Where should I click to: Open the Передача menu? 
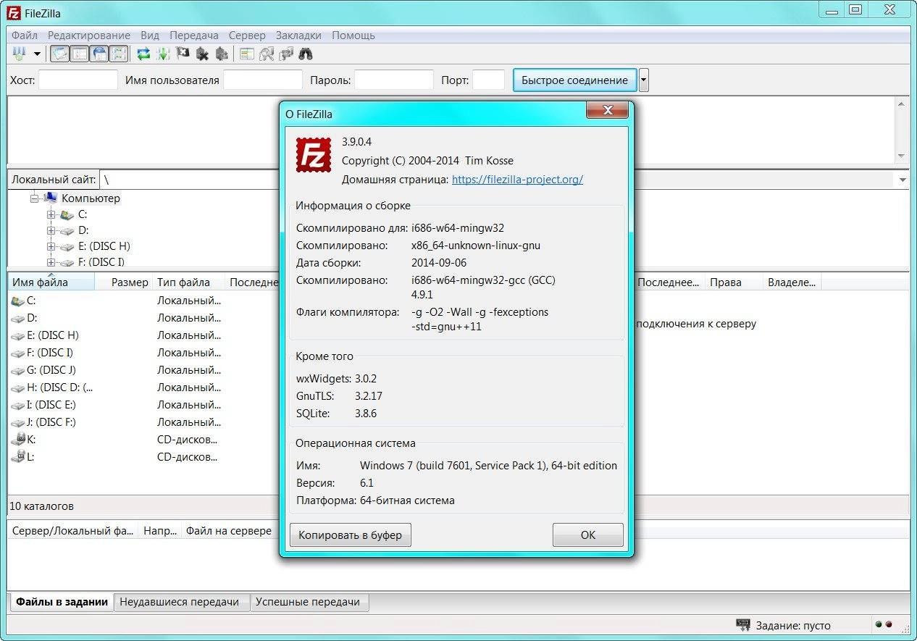194,35
